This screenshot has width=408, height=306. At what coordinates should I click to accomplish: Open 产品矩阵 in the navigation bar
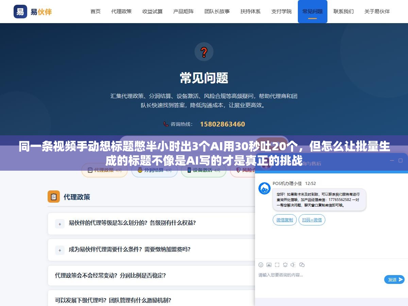pos(184,12)
